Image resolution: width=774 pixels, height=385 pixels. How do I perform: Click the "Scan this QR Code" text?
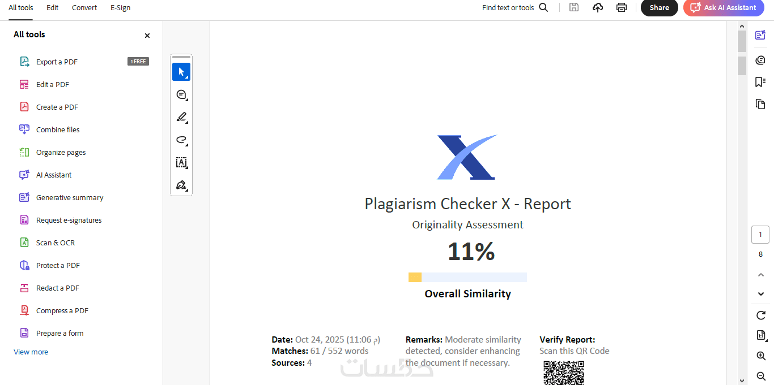click(x=575, y=351)
